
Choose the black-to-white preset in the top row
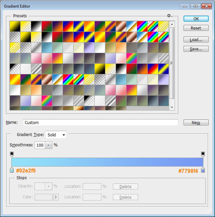[36, 26]
